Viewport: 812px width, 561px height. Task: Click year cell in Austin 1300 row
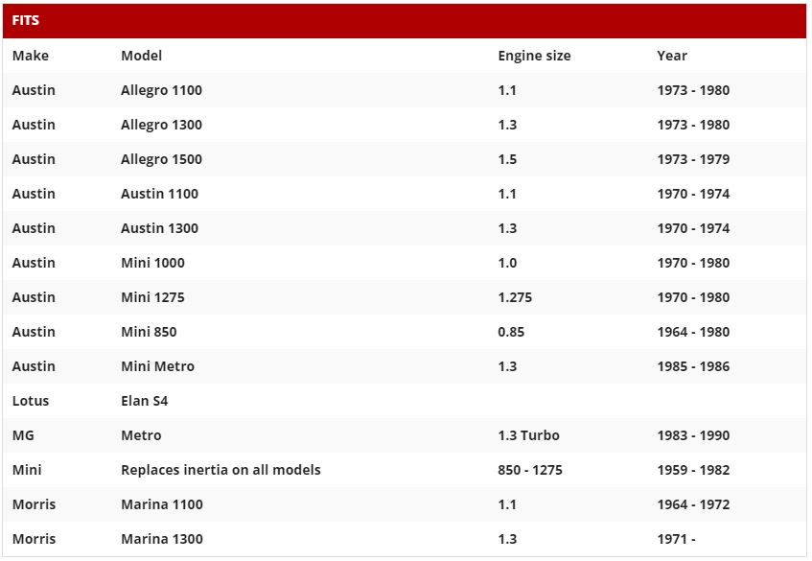tap(693, 228)
